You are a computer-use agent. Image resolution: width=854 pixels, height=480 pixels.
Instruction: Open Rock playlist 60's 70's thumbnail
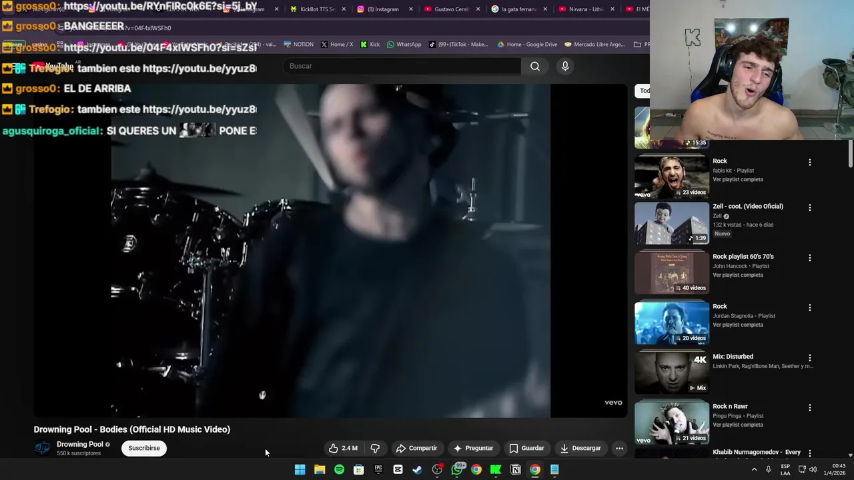point(672,272)
